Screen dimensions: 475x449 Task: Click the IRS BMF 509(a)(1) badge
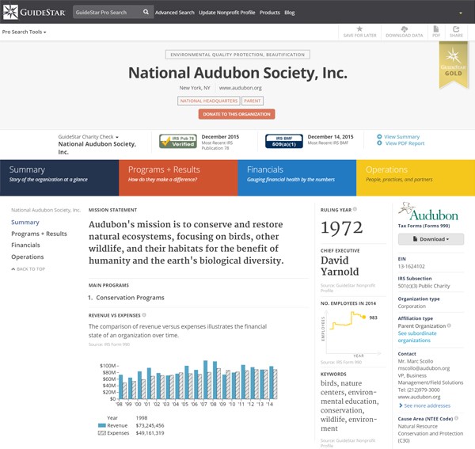tap(284, 141)
